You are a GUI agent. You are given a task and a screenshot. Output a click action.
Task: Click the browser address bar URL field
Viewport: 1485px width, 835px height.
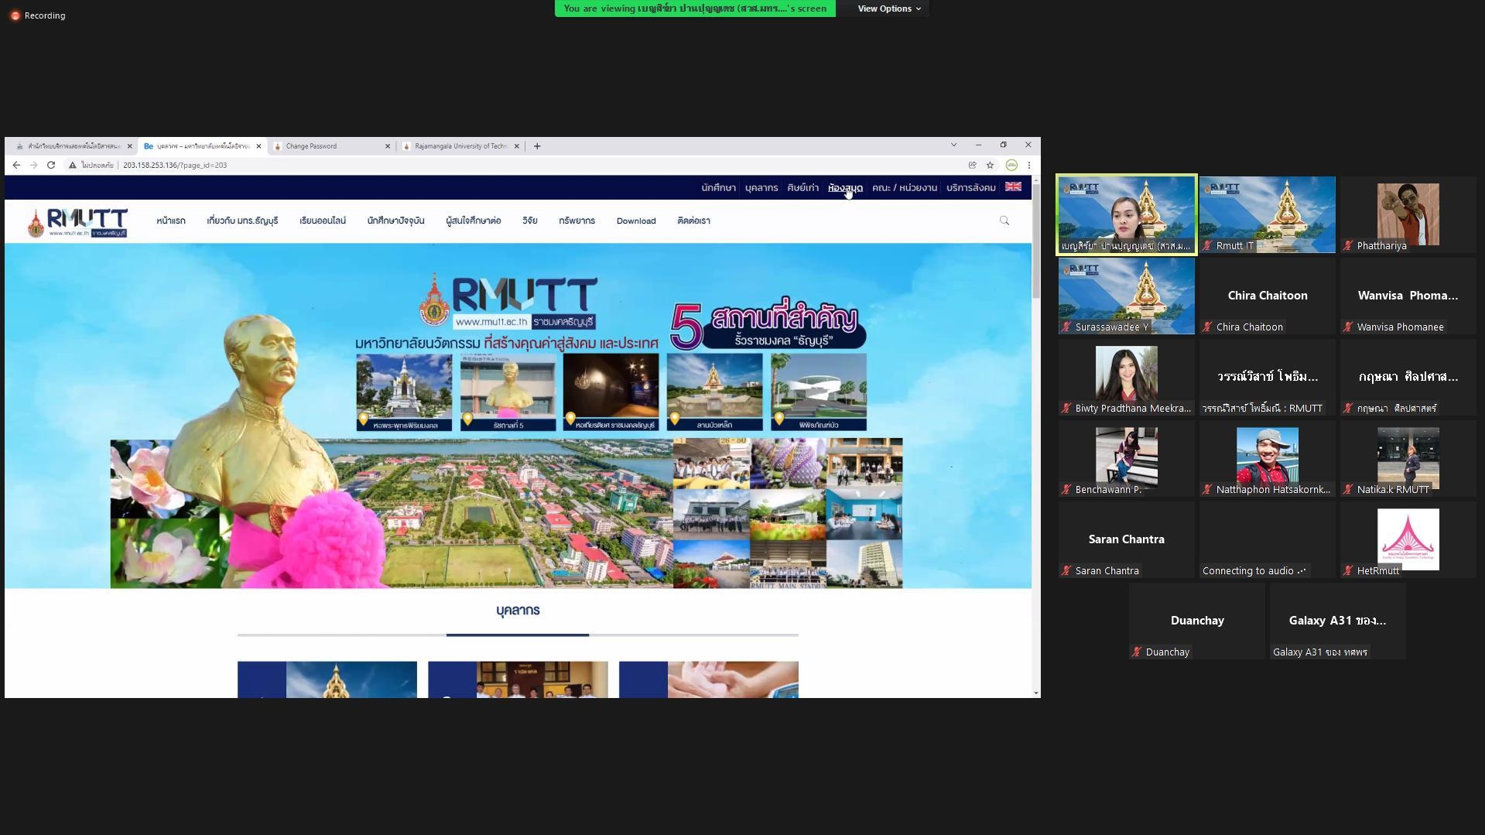coord(518,165)
